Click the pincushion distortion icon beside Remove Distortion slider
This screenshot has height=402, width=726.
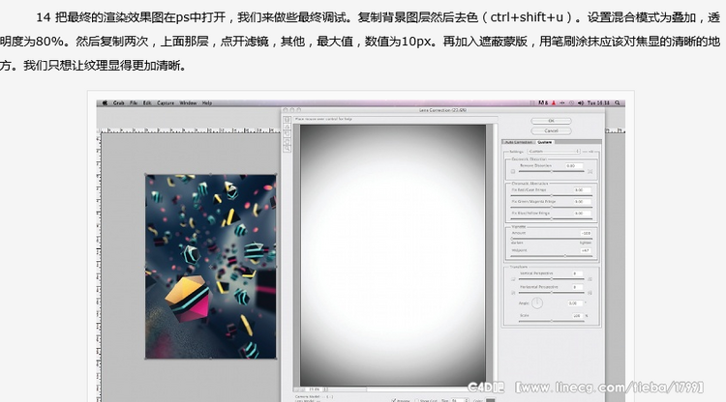tap(590, 171)
